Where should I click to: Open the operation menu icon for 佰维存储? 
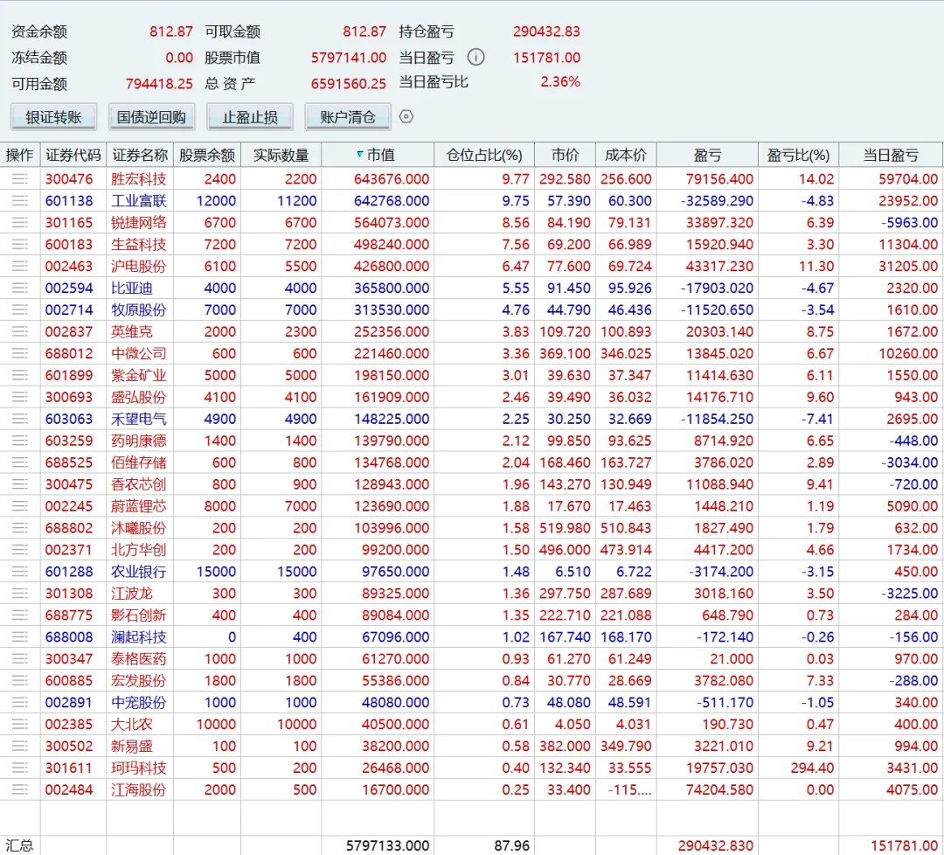(x=20, y=462)
